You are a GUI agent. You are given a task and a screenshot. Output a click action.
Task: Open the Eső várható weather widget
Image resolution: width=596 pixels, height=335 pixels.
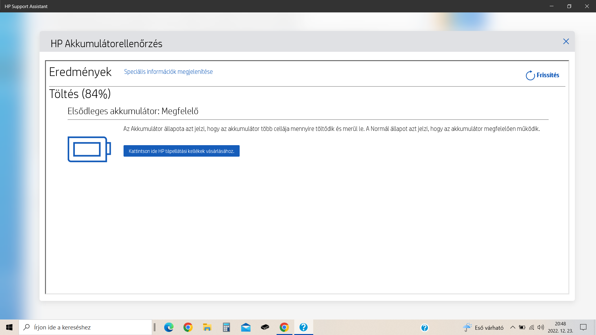click(483, 328)
